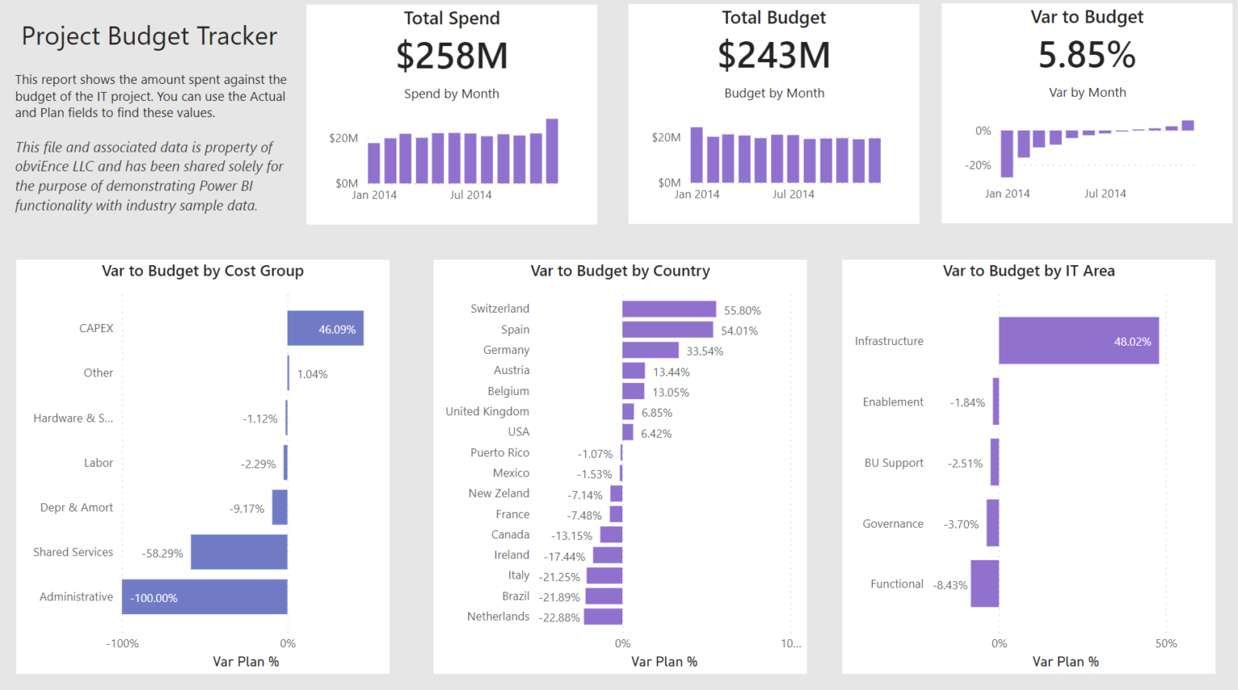Select the CAPEX bar showing 46.09%
This screenshot has width=1238, height=690.
[325, 328]
